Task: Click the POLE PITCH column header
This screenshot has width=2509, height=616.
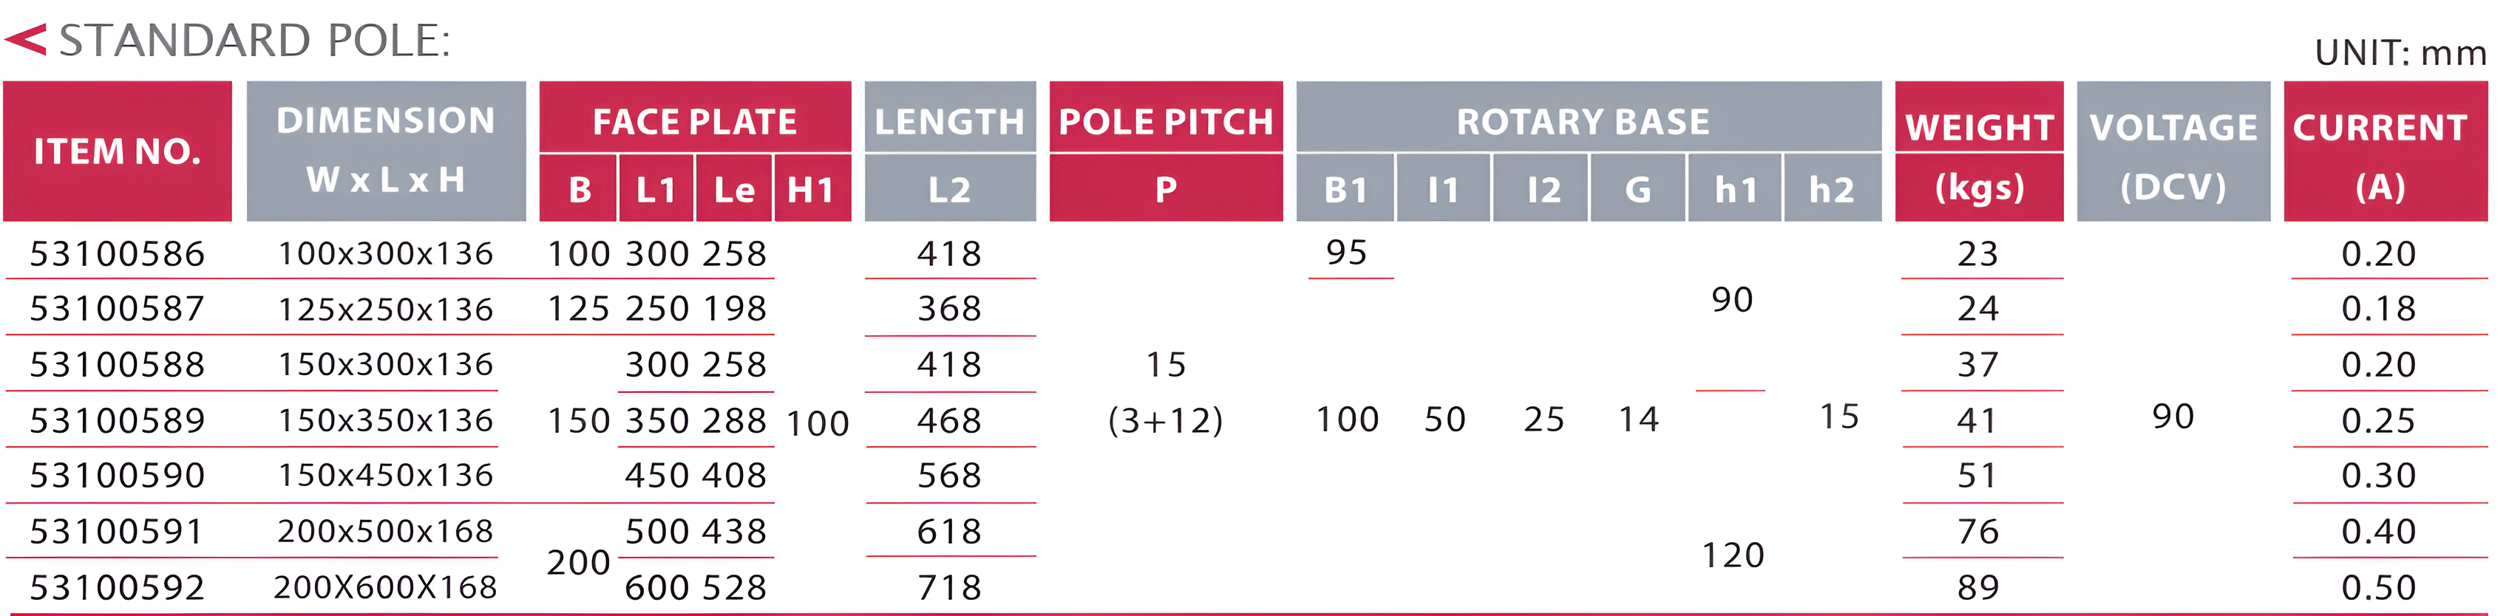Action: 1165,122
